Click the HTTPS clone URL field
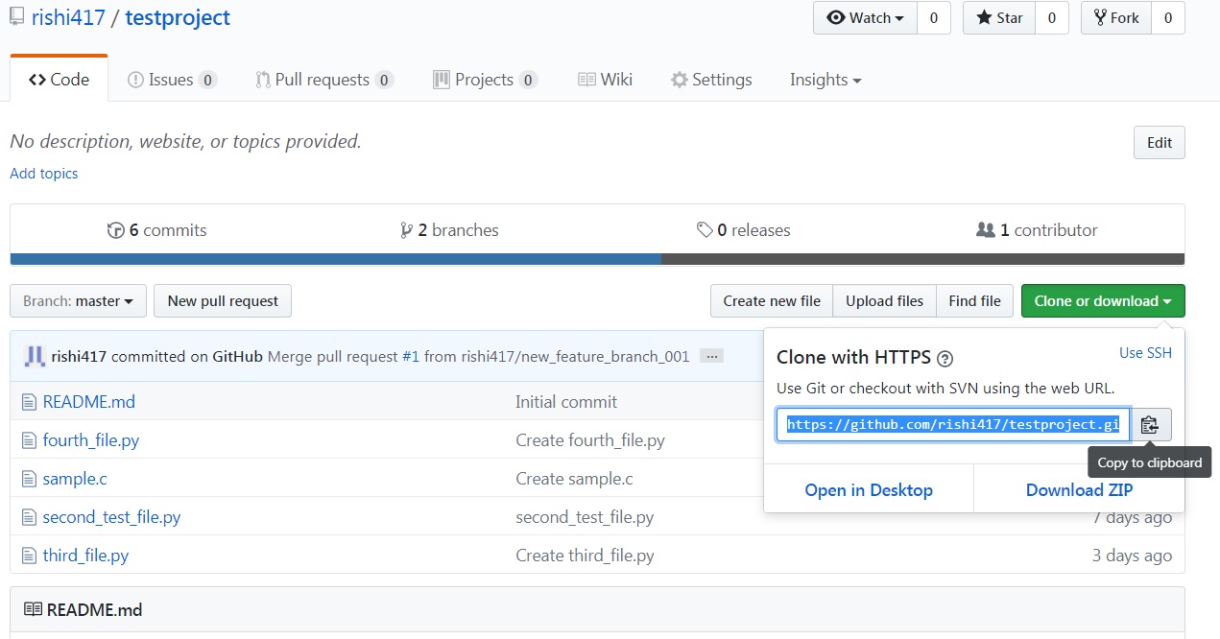 click(x=952, y=424)
